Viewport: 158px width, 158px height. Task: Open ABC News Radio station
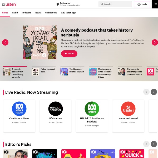point(19,109)
